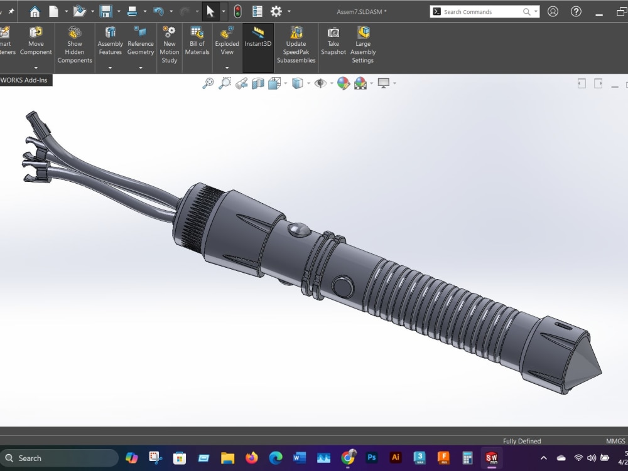Activate the Select cursor tool
Viewport: 628px width, 471px height.
point(210,11)
